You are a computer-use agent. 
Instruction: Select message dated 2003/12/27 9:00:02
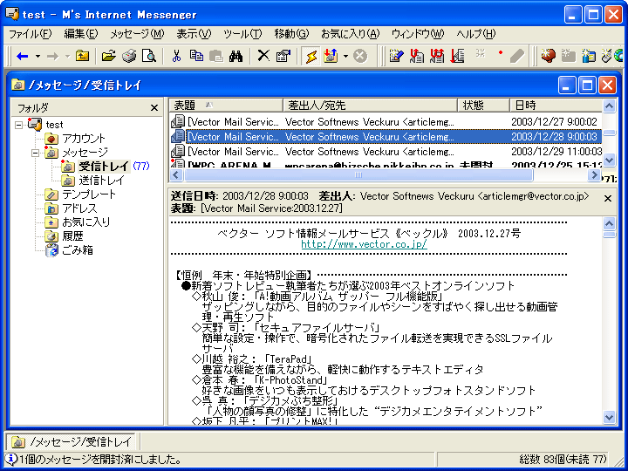click(x=386, y=121)
